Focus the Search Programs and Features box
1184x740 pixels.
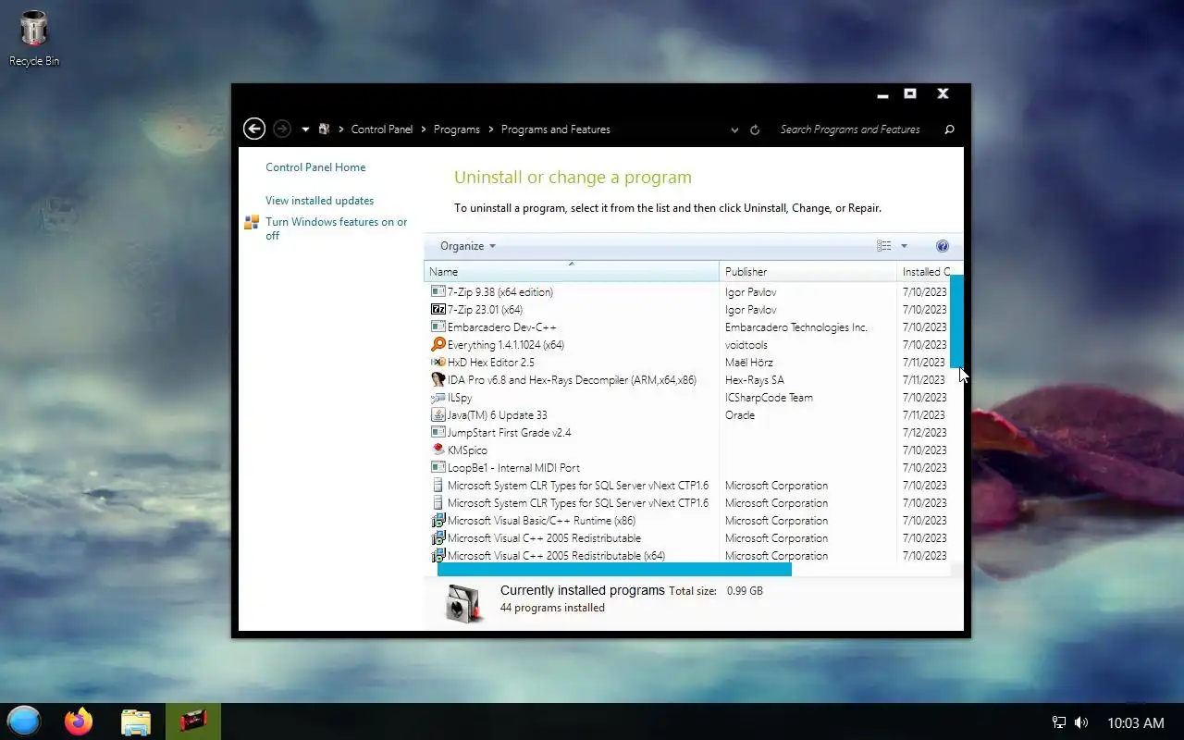(850, 129)
